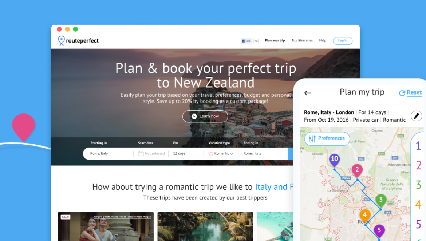Click the Reset link

(410, 93)
